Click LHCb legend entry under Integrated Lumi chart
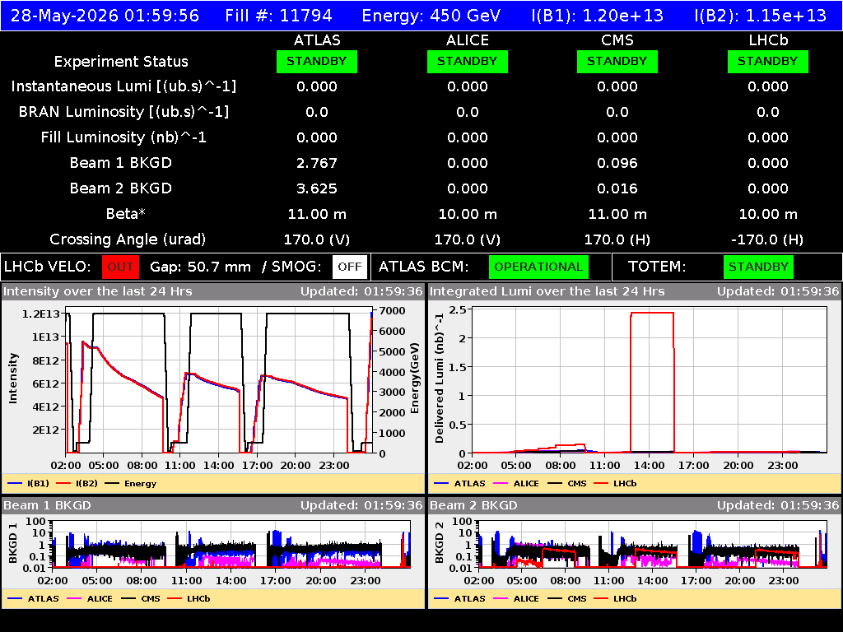 click(615, 484)
